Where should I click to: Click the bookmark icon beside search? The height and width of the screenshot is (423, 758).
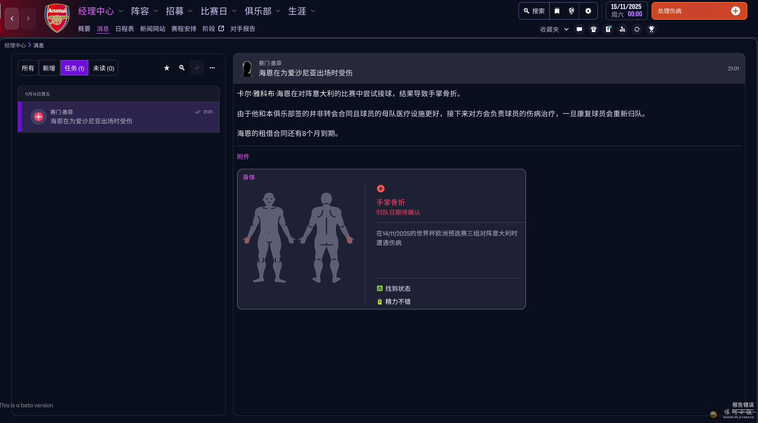[x=557, y=11]
